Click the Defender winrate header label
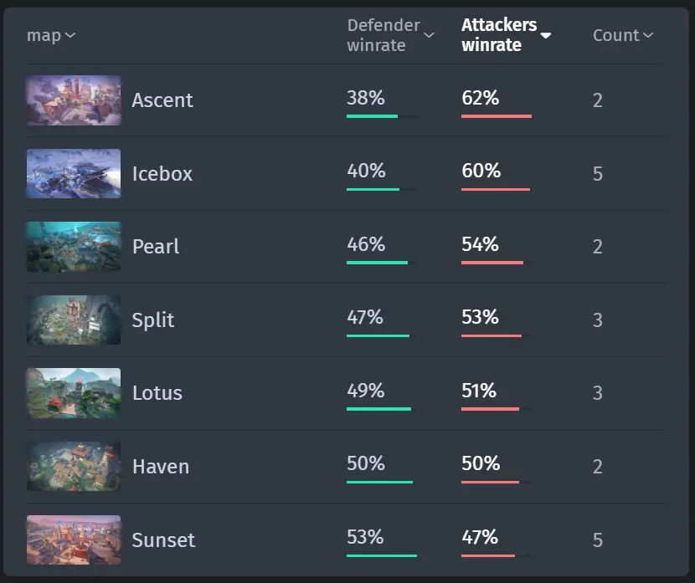This screenshot has height=583, width=695. (384, 35)
